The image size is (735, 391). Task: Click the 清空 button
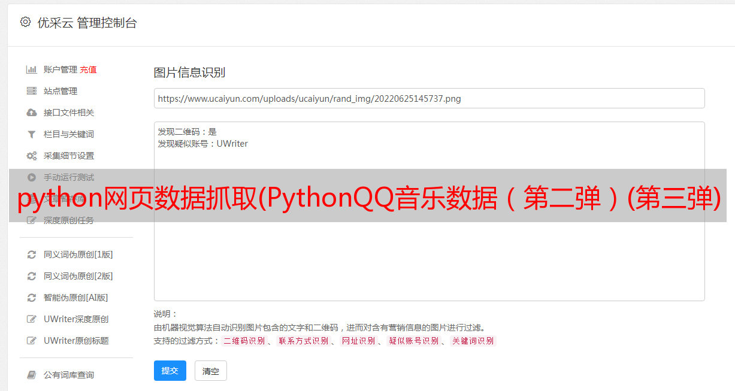pyautogui.click(x=211, y=371)
